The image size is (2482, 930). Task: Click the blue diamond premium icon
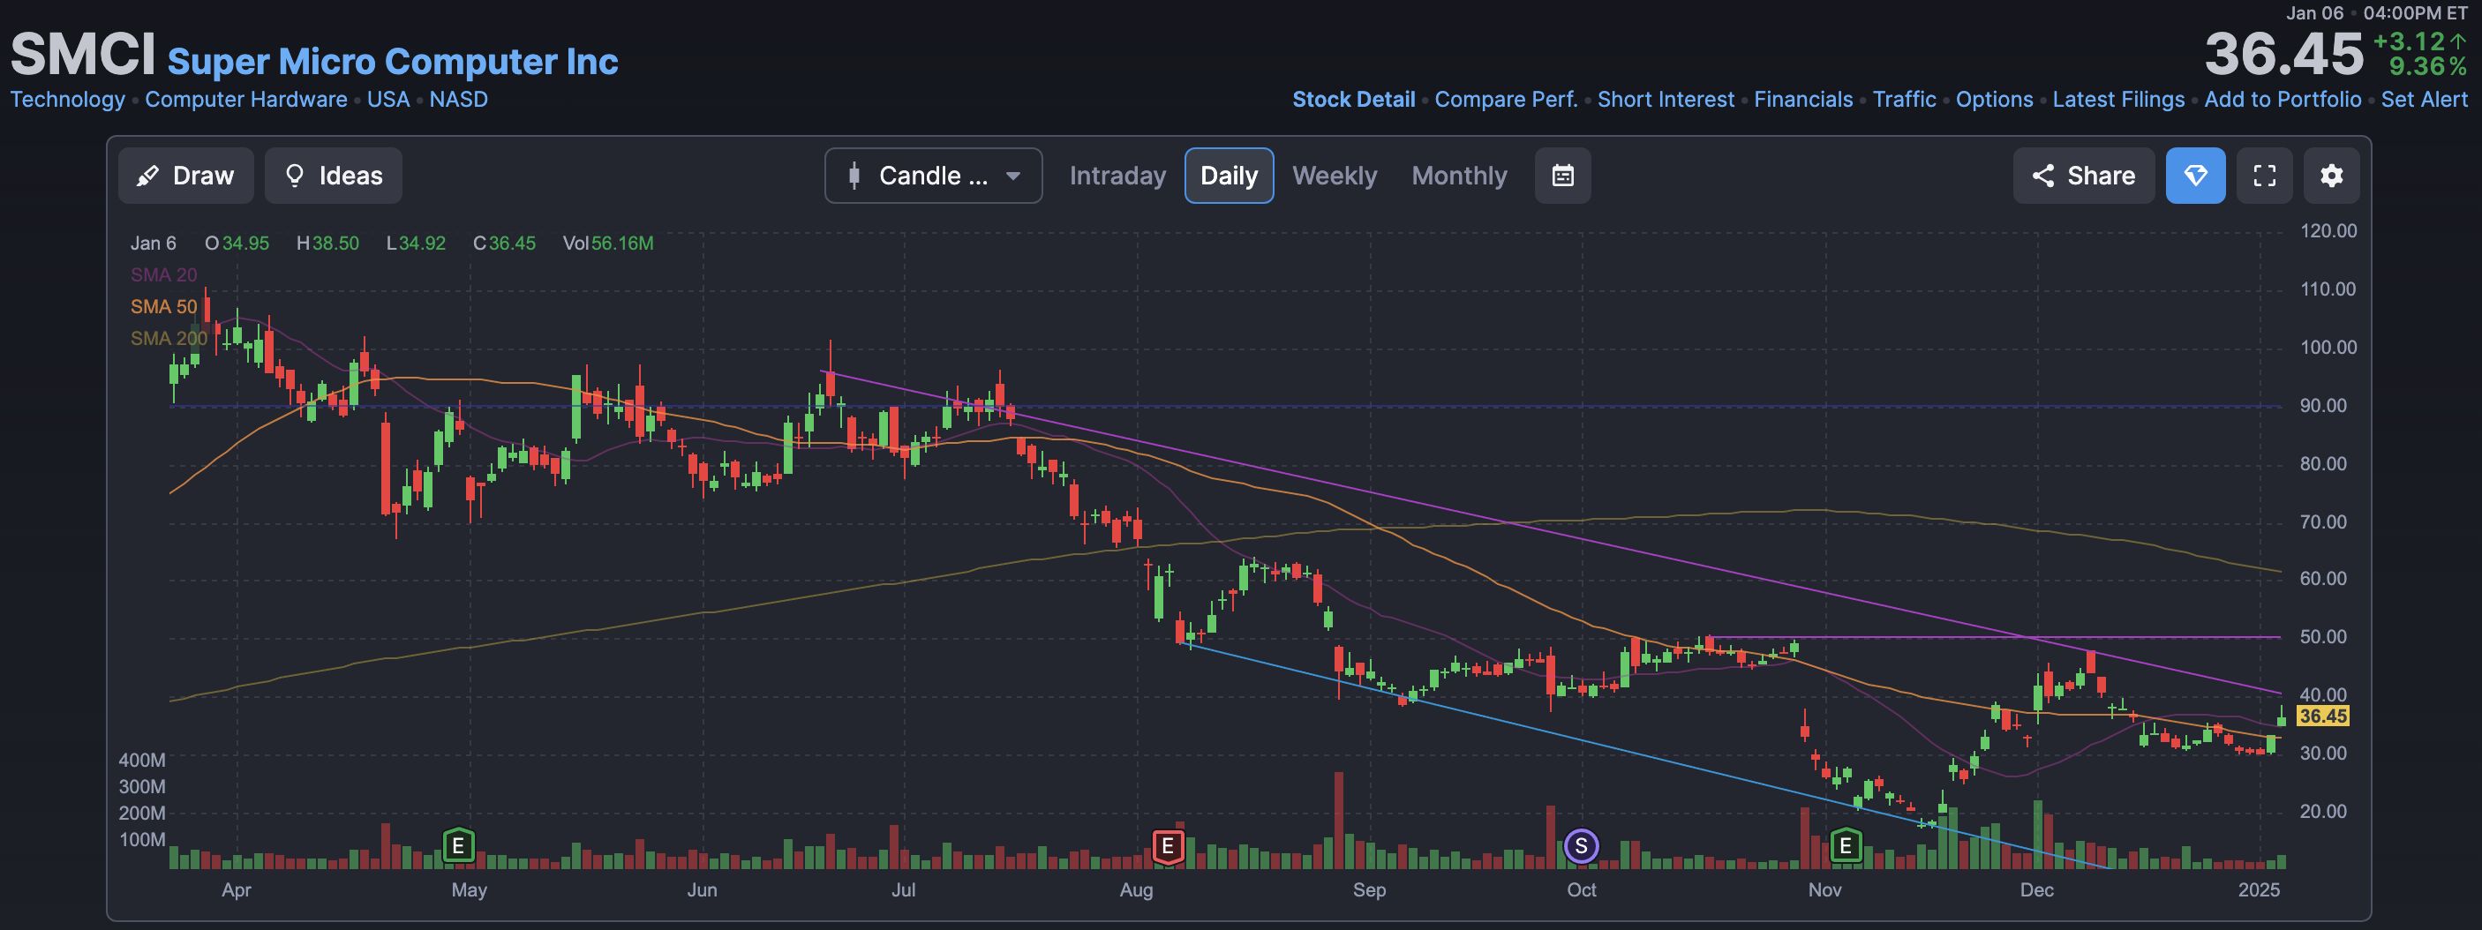(x=2195, y=176)
